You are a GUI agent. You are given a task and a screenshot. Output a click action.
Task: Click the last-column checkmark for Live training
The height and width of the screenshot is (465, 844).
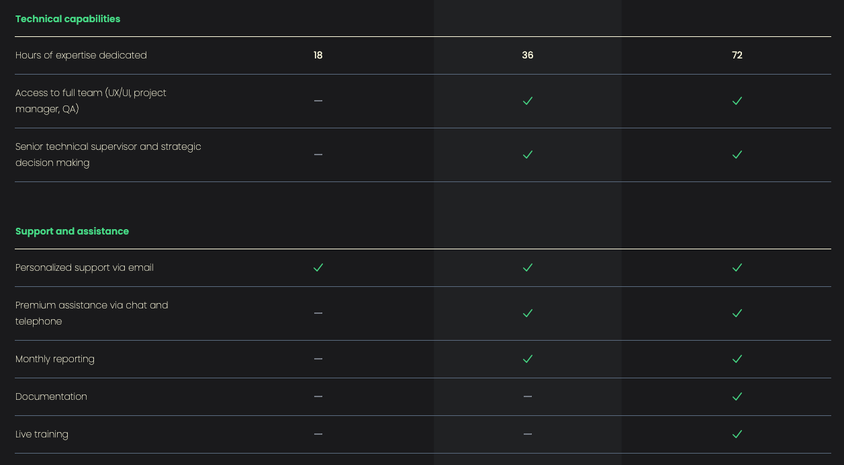point(737,434)
